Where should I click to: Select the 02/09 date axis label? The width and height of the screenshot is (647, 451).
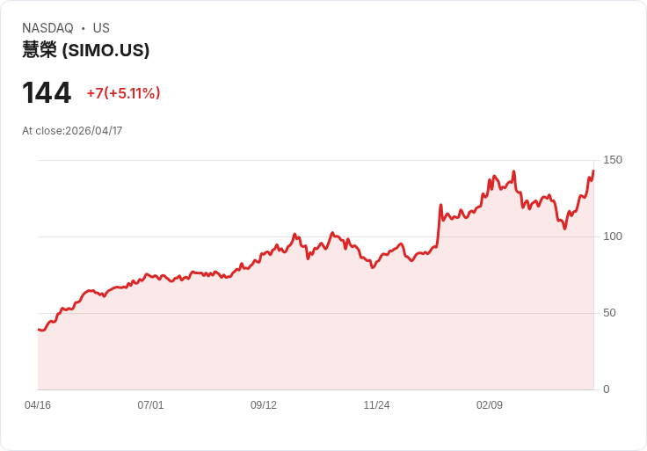490,405
